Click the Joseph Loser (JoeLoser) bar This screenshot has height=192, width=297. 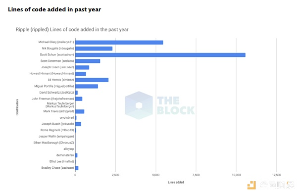82,67
